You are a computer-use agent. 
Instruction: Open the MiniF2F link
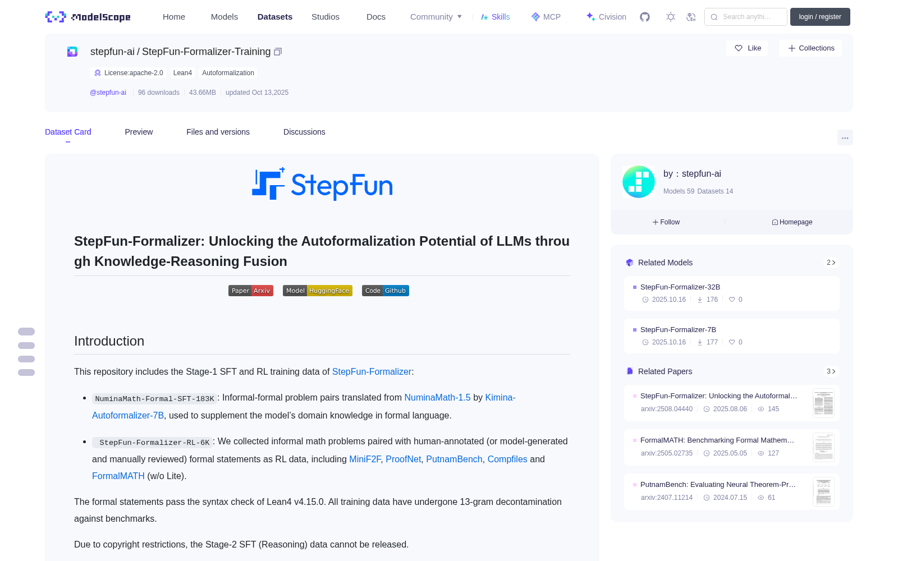point(365,459)
